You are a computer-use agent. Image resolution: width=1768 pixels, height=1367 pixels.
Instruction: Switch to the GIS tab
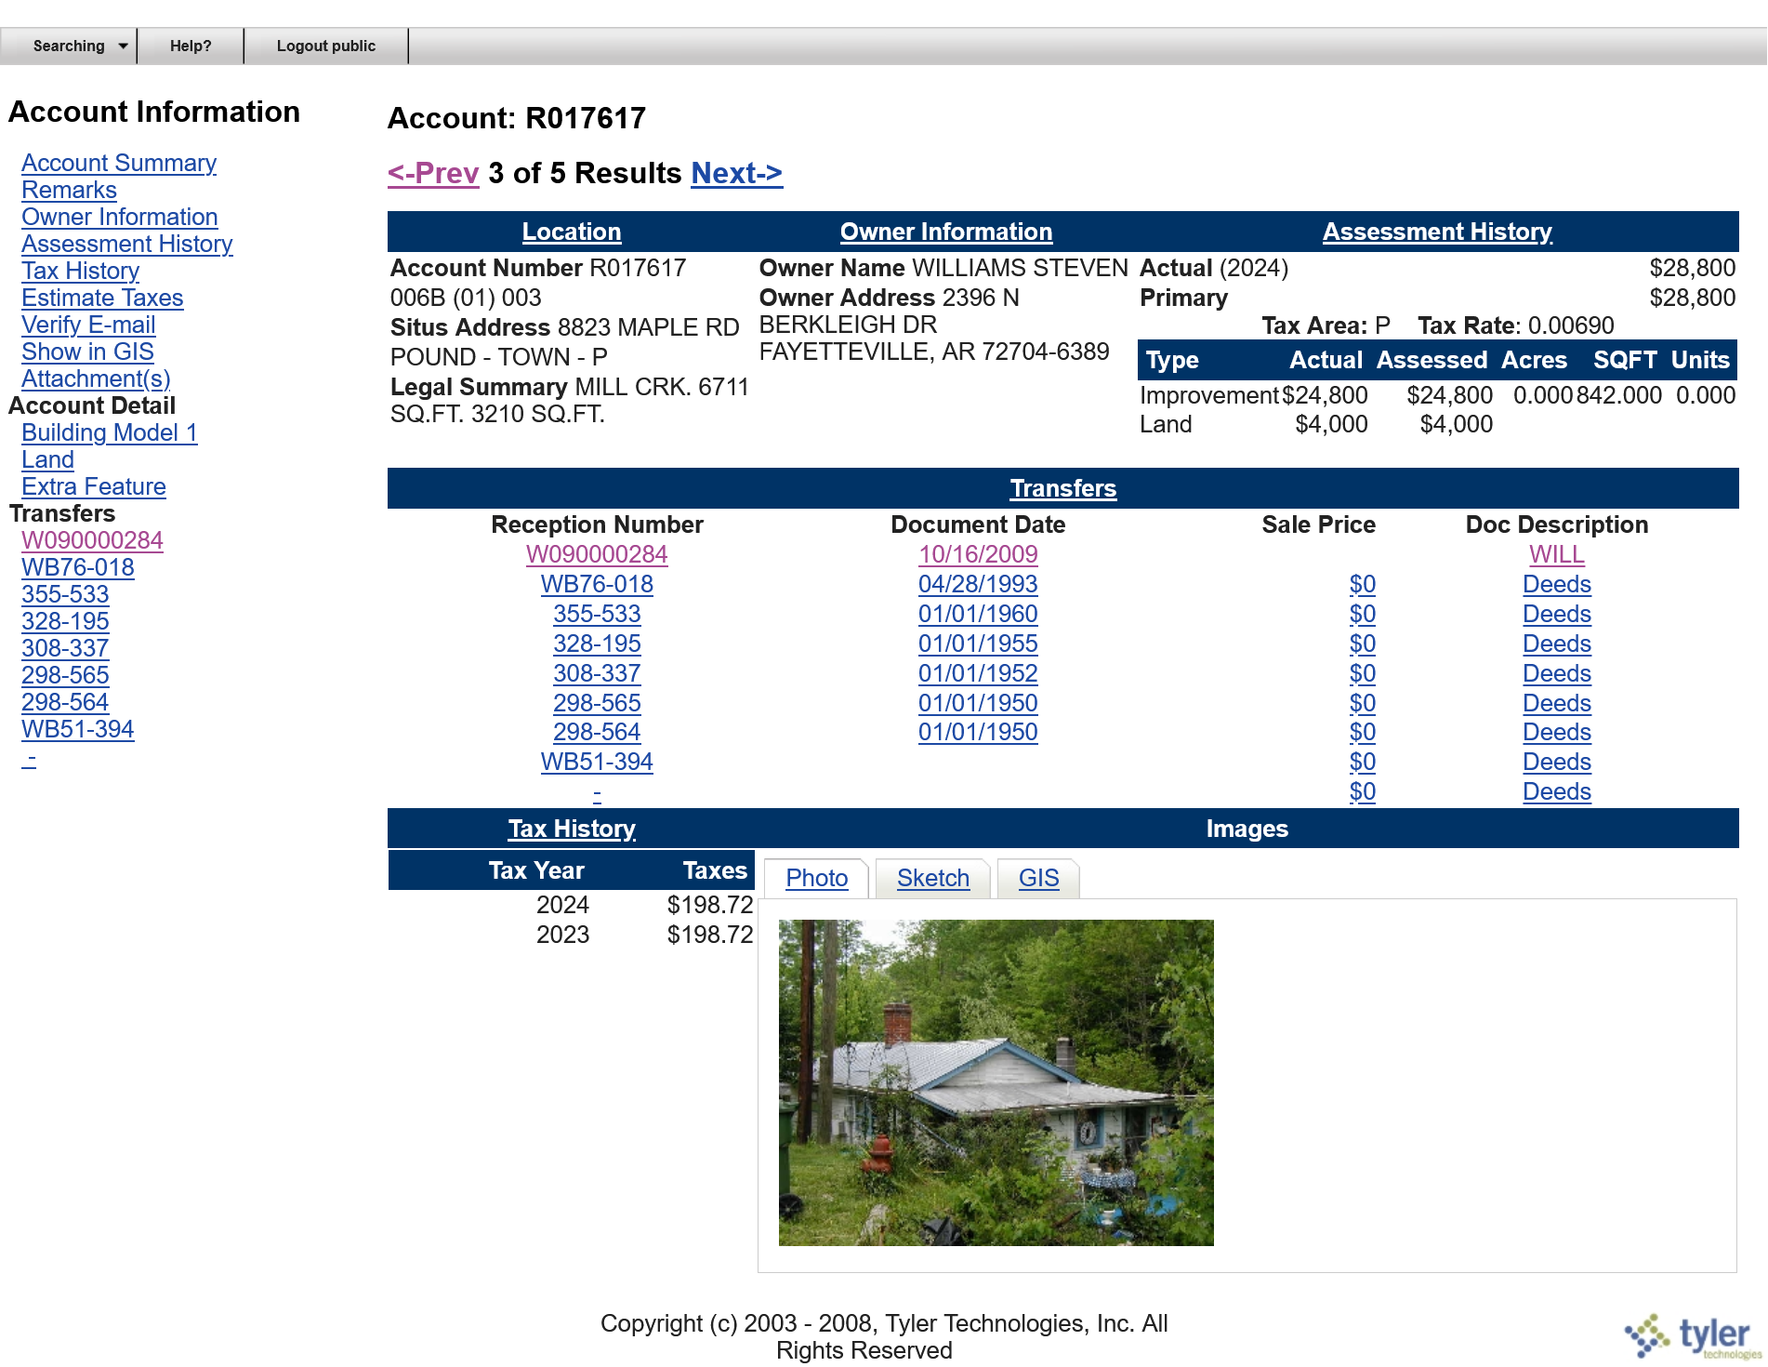point(1038,878)
